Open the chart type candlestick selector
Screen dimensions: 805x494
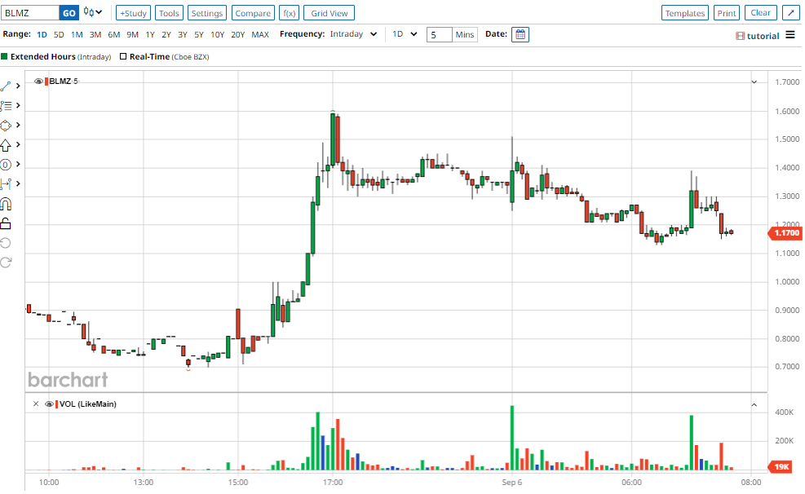tap(93, 12)
